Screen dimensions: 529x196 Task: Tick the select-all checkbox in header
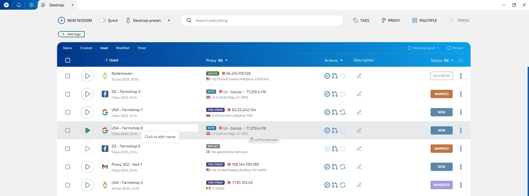click(x=68, y=60)
